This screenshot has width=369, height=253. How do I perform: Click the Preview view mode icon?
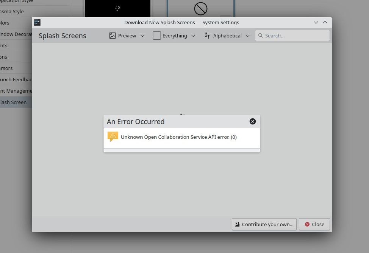(113, 36)
